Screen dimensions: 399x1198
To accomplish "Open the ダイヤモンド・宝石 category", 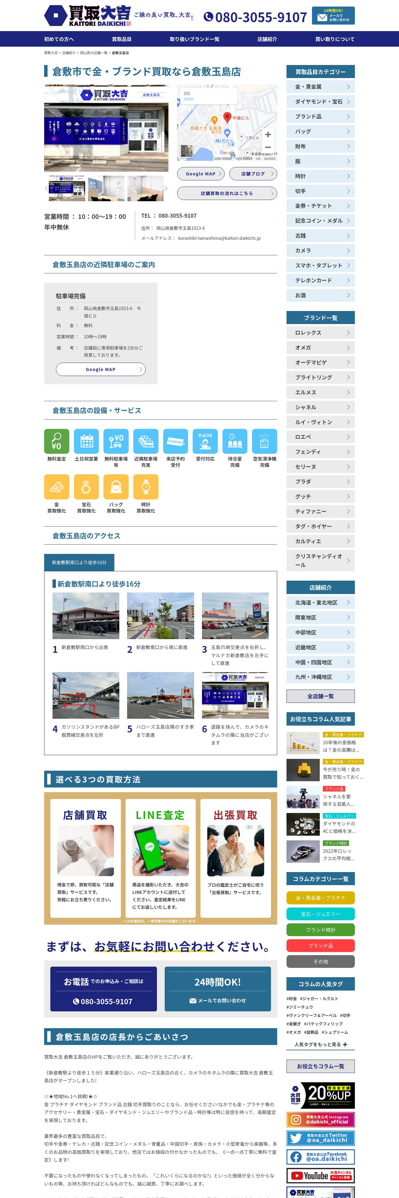I will [320, 101].
